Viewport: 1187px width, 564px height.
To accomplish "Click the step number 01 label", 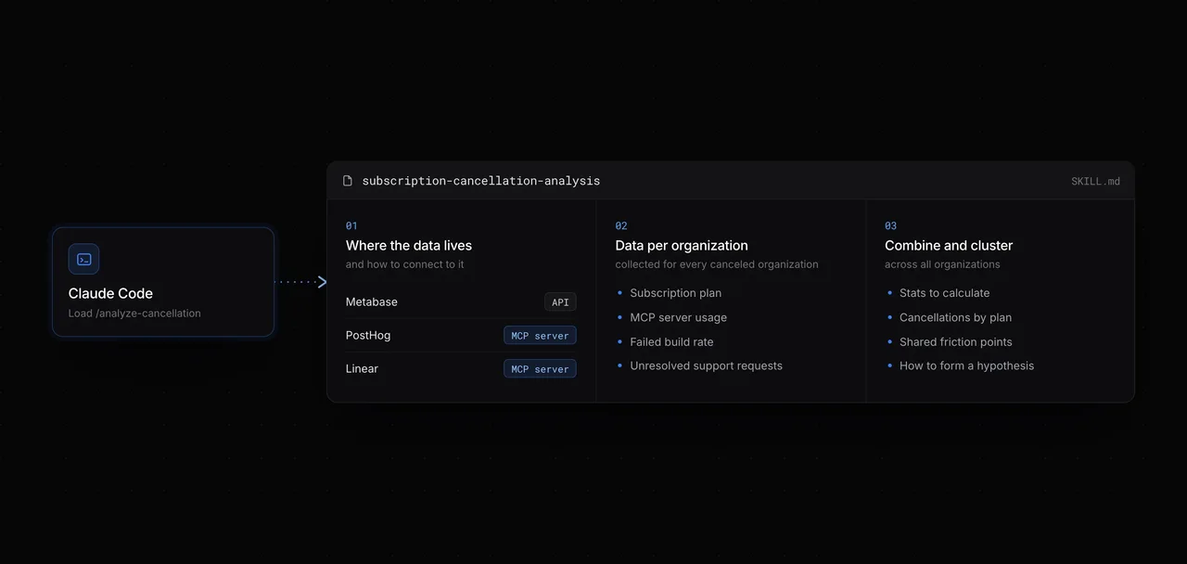I will 351,226.
